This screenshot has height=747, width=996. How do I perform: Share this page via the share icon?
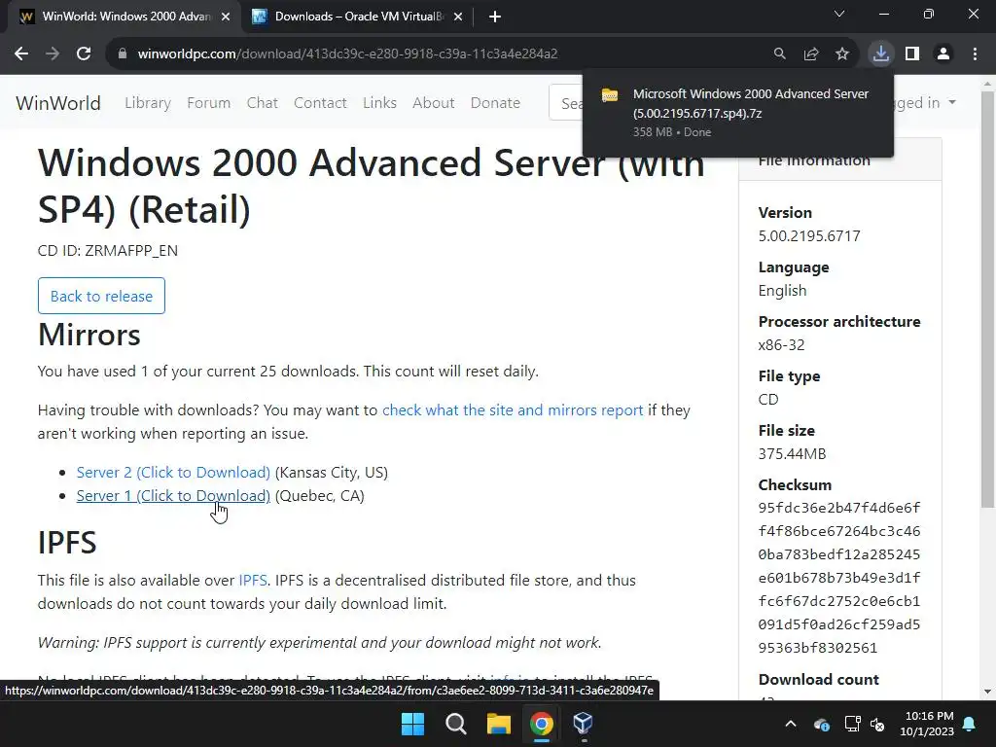(x=811, y=54)
